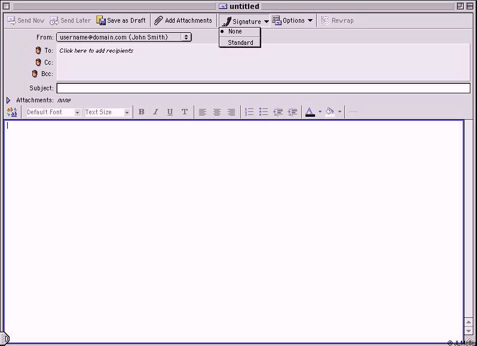Open the font color dropdown arrow

click(x=320, y=112)
